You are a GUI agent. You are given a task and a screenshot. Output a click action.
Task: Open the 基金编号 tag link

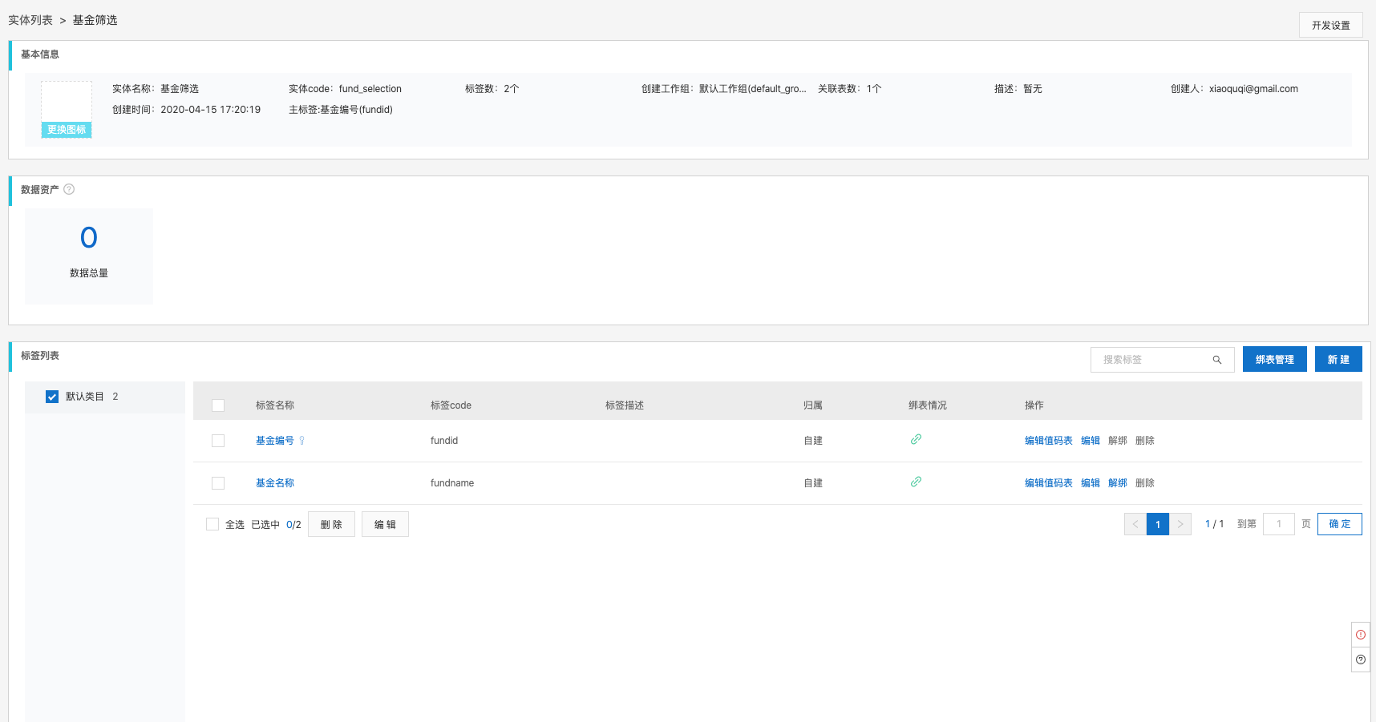tap(275, 441)
